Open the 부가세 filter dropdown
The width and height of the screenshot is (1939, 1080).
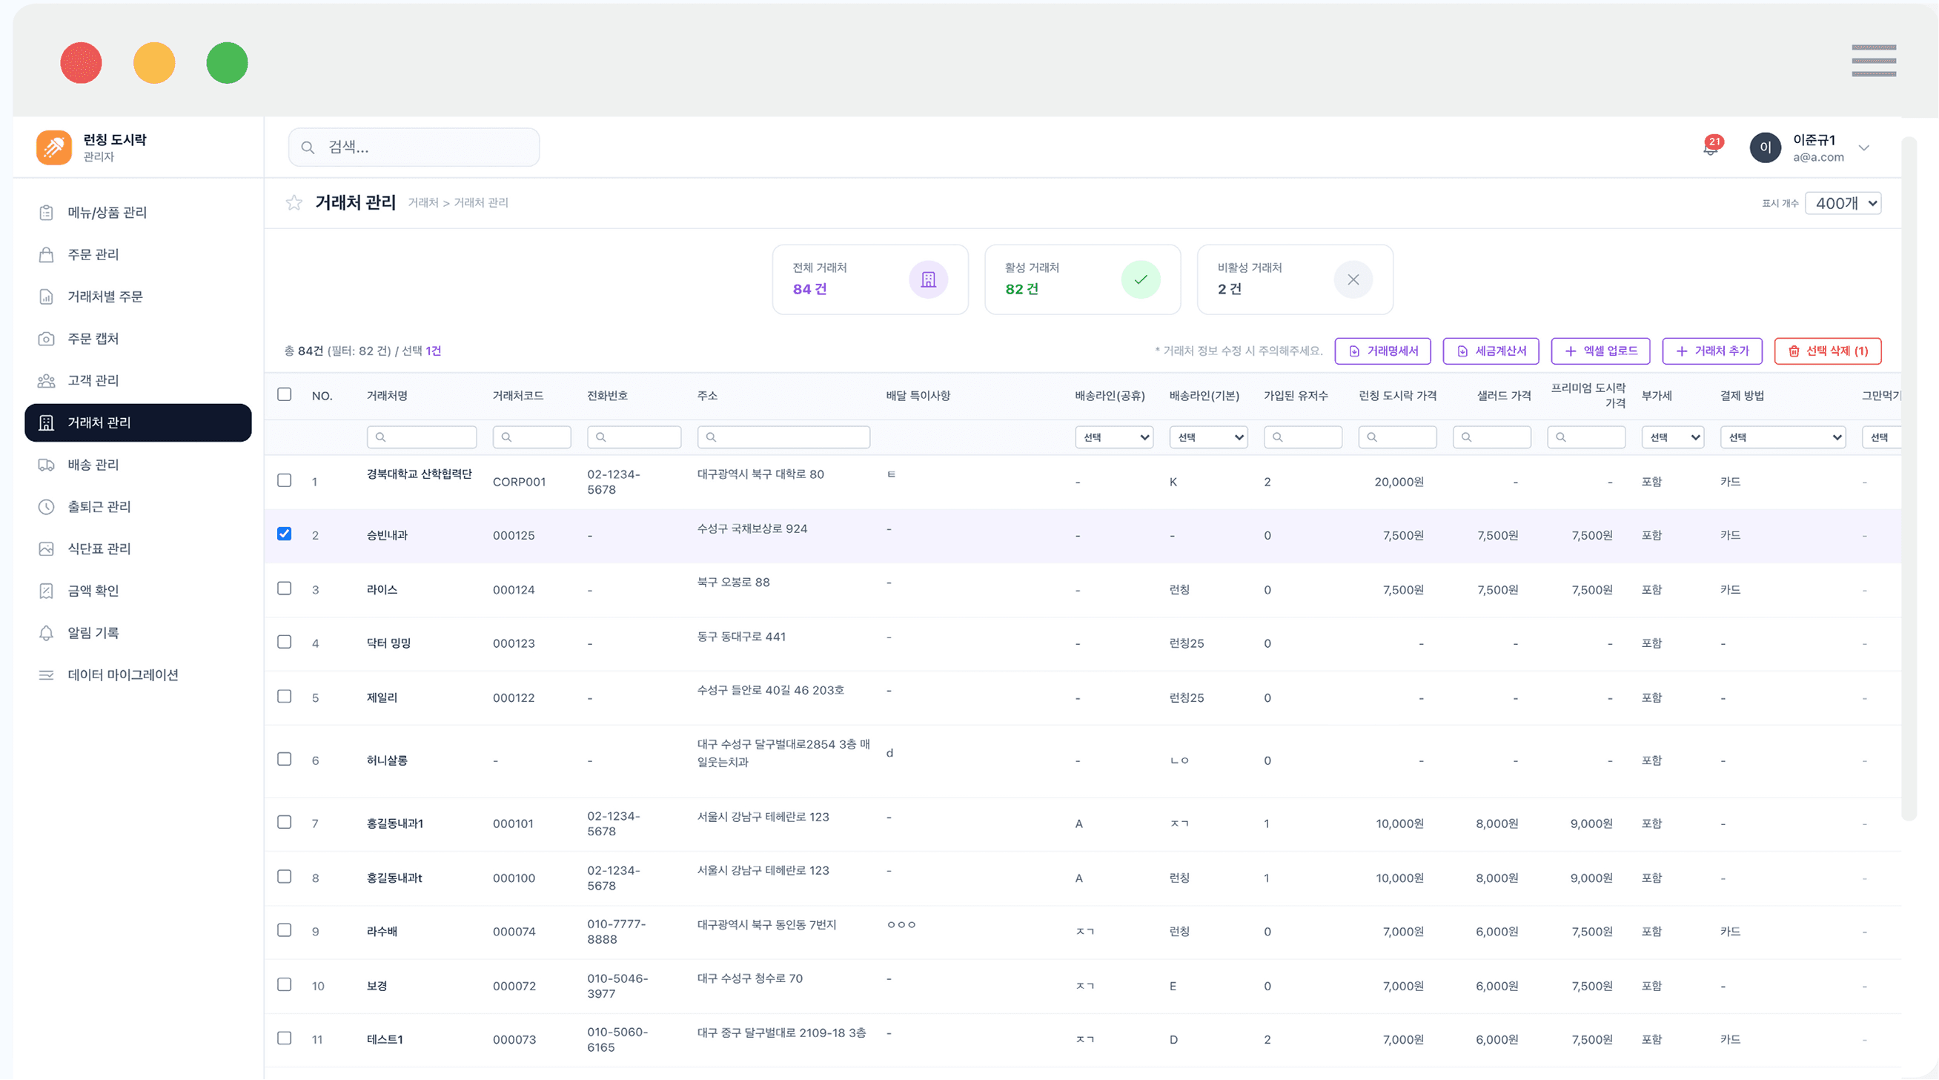click(x=1673, y=437)
